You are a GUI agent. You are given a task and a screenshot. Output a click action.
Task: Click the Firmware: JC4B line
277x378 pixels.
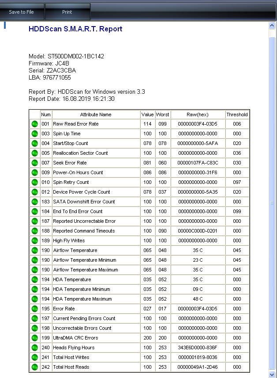[49, 63]
